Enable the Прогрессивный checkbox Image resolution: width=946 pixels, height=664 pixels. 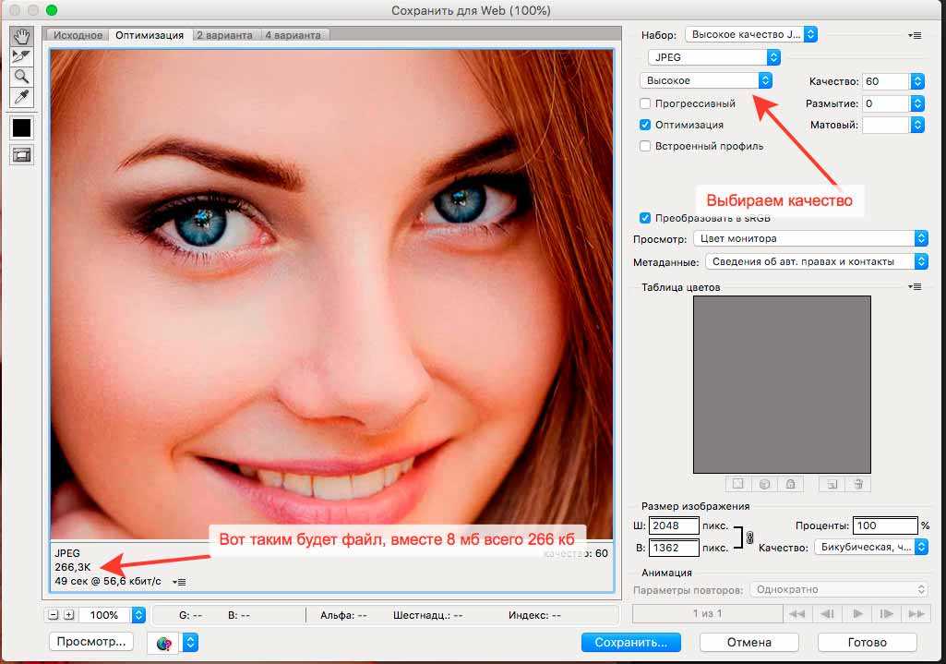coord(645,103)
